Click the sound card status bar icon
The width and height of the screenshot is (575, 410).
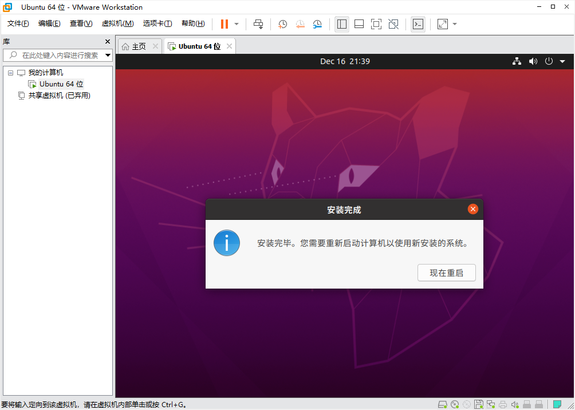point(515,404)
